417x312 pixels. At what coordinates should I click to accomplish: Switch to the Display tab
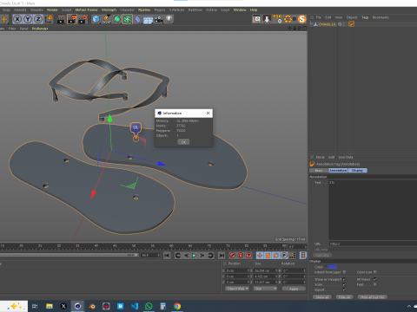coord(357,171)
